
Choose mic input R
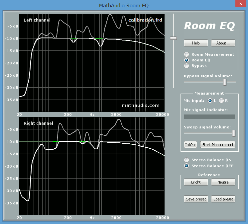click(221, 101)
